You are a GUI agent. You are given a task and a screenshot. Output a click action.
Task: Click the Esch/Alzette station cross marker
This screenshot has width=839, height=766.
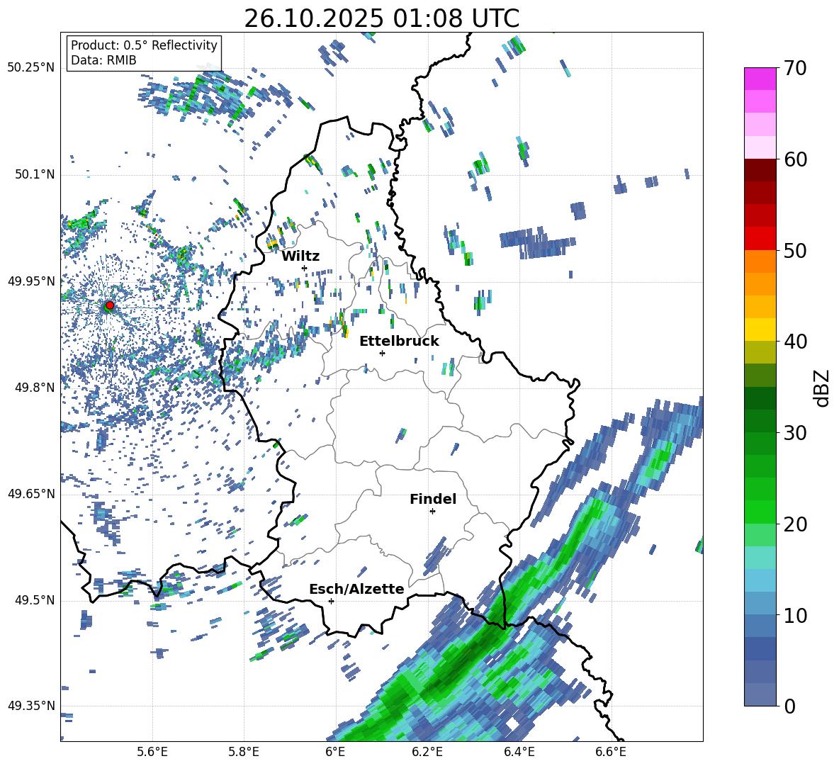[x=331, y=601]
